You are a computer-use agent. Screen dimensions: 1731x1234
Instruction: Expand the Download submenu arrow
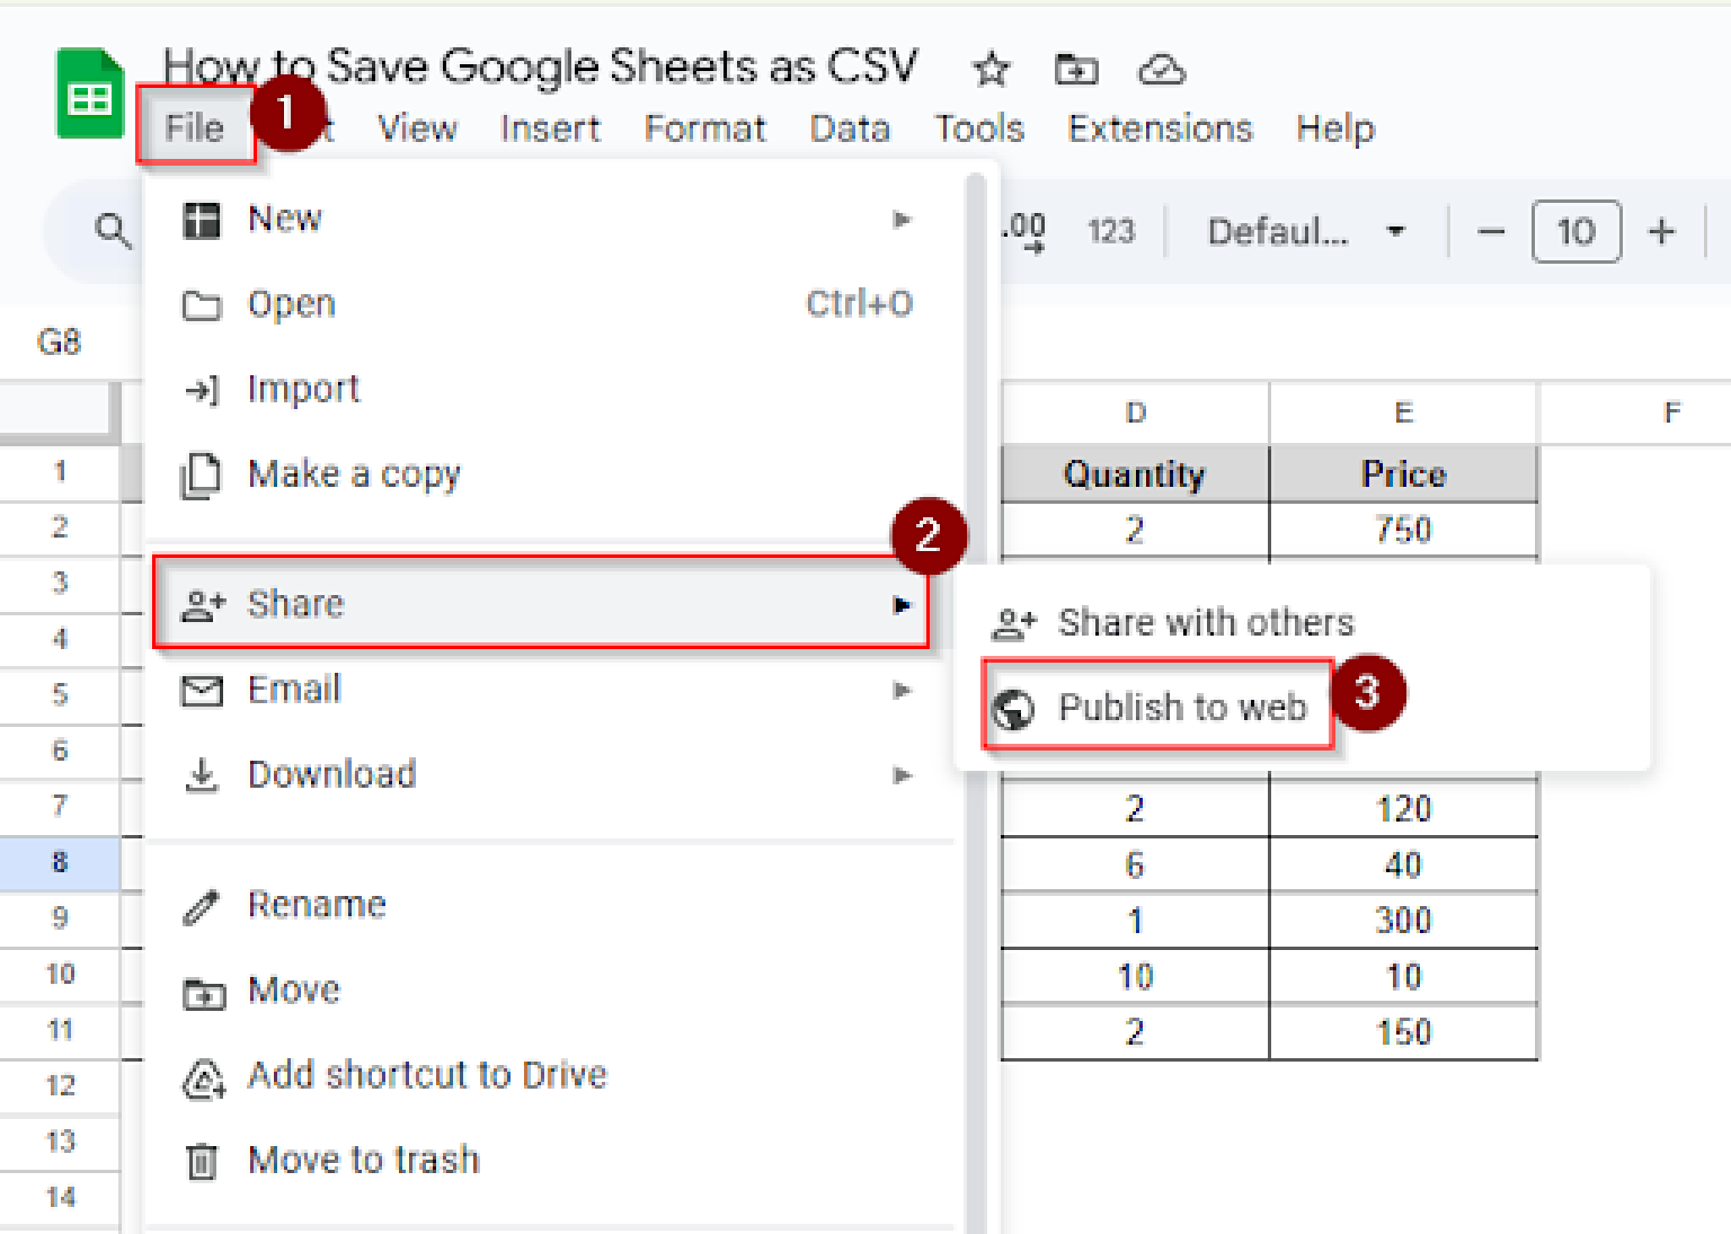(903, 775)
